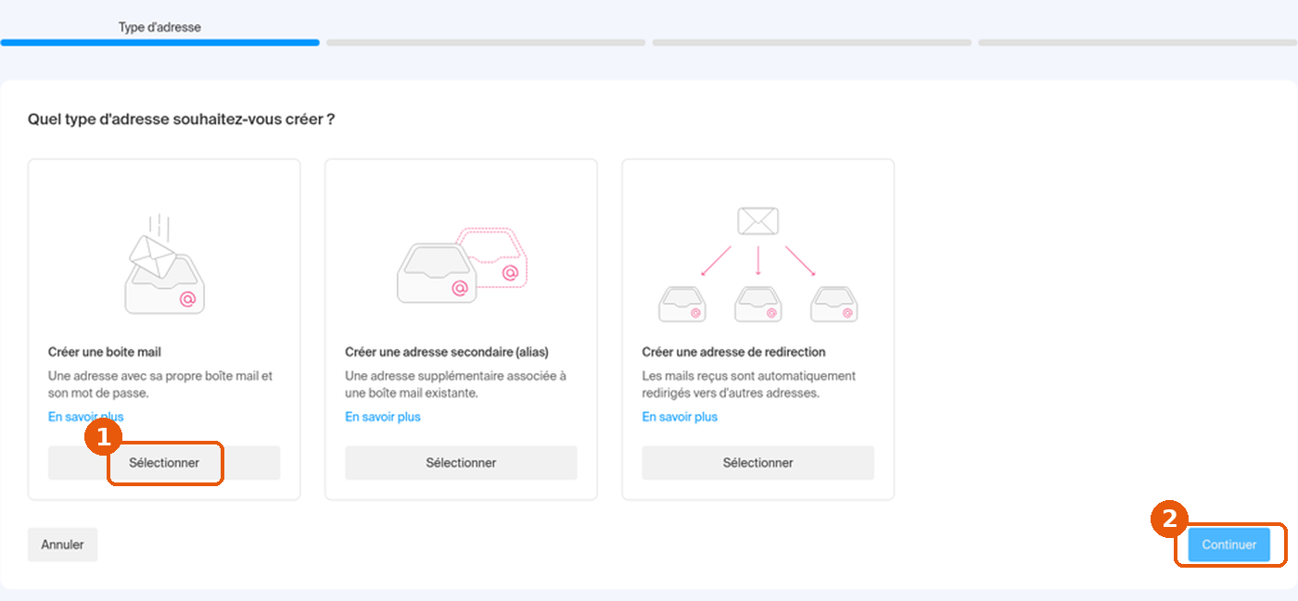Open "En savoir plus" under alias card

(x=383, y=417)
